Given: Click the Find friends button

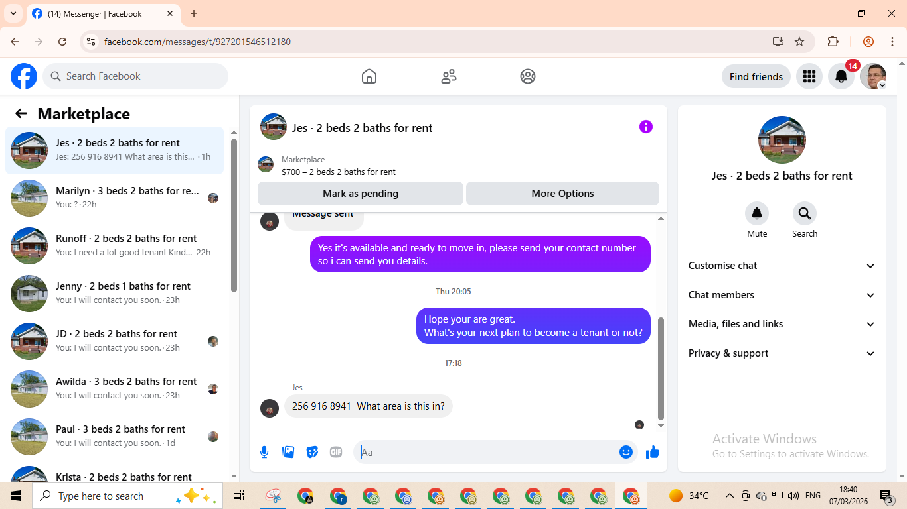Looking at the screenshot, I should [x=756, y=76].
